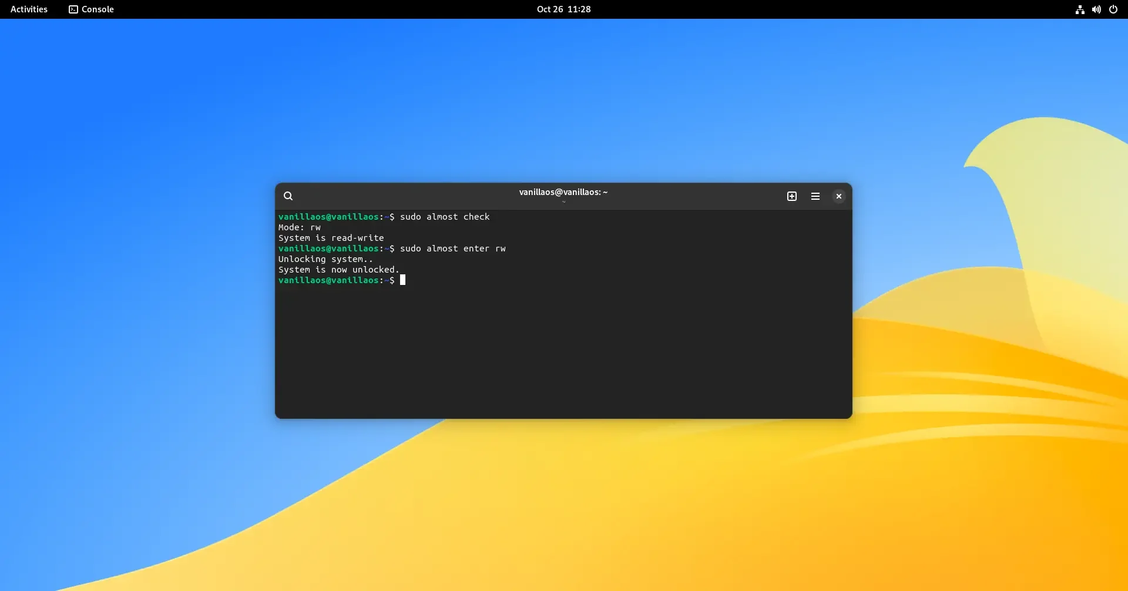1128x591 pixels.
Task: Open the Activities overview
Action: coord(29,9)
